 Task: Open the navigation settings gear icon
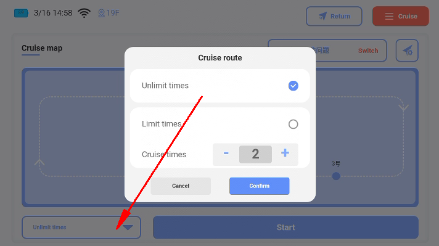pyautogui.click(x=407, y=51)
